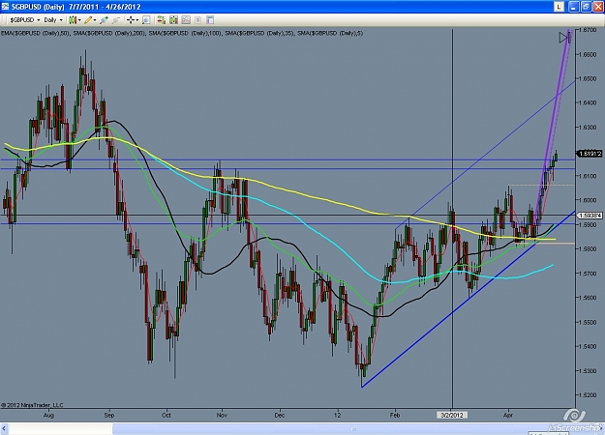Open the data series icon
This screenshot has height=435, width=605.
click(x=162, y=20)
